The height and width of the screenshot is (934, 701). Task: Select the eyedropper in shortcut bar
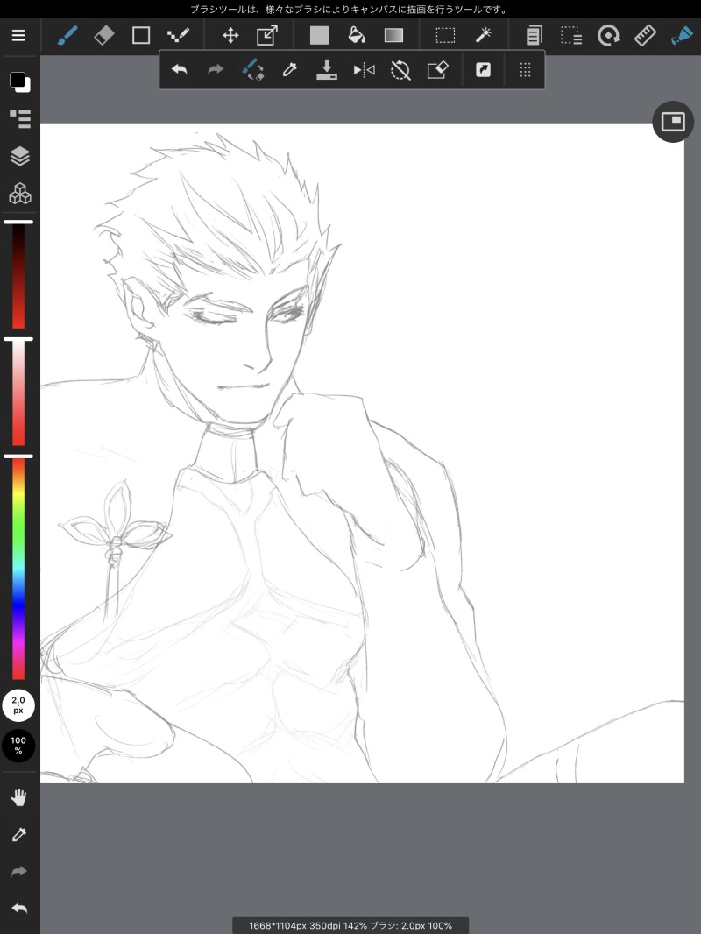pos(289,70)
